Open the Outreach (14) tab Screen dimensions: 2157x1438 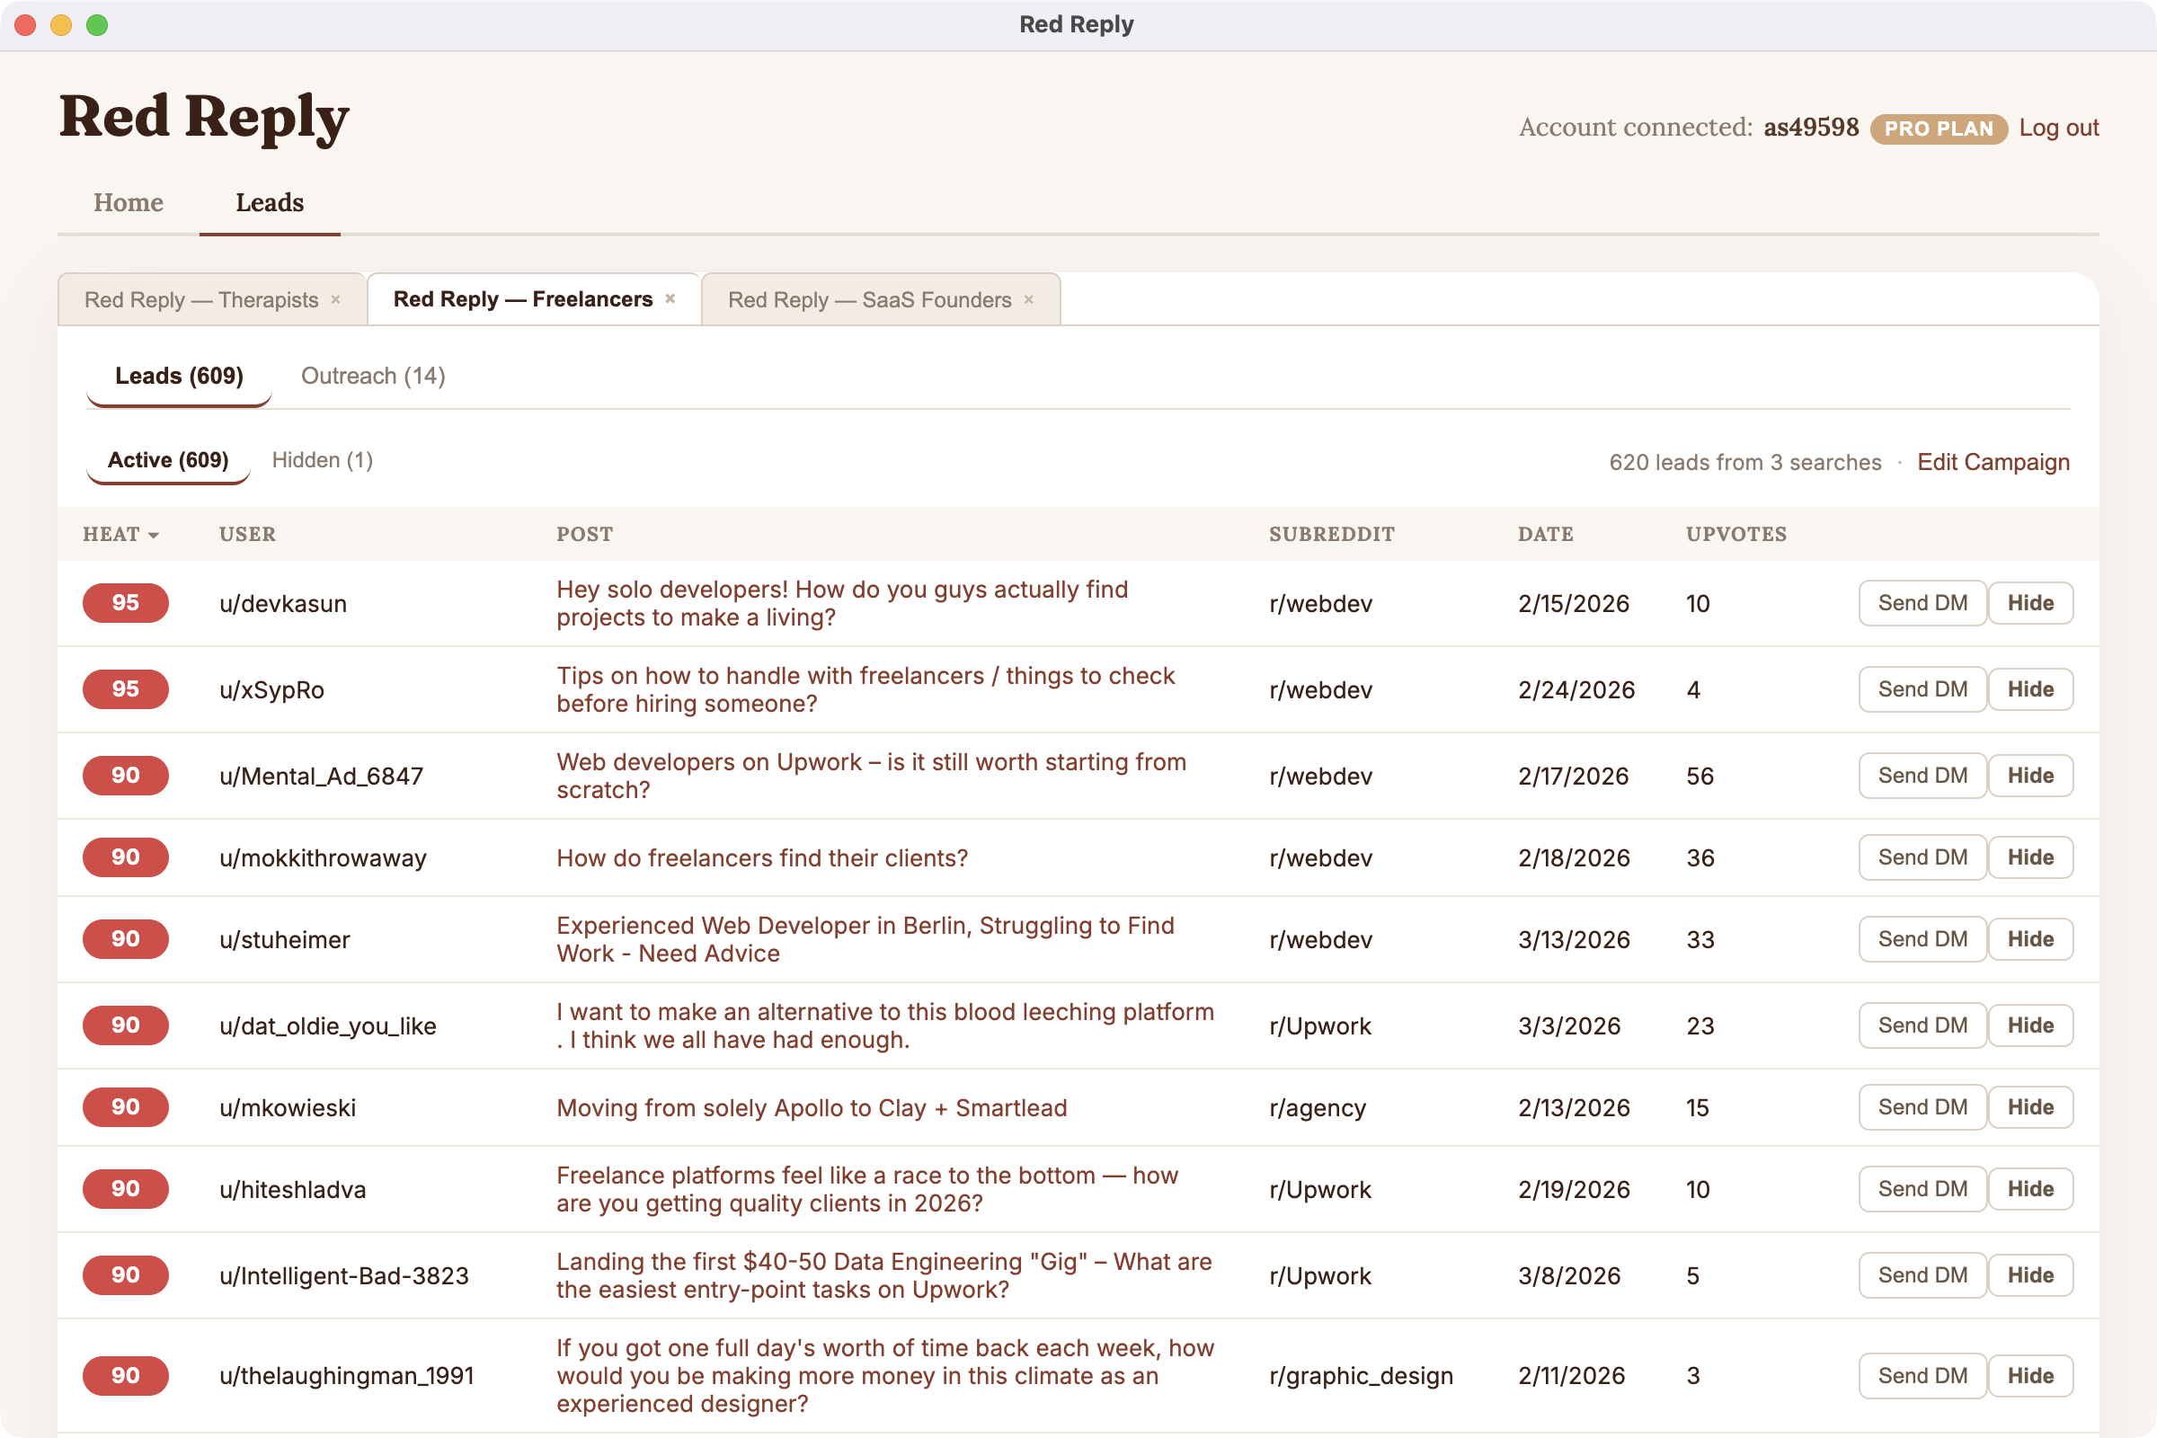pyautogui.click(x=372, y=375)
